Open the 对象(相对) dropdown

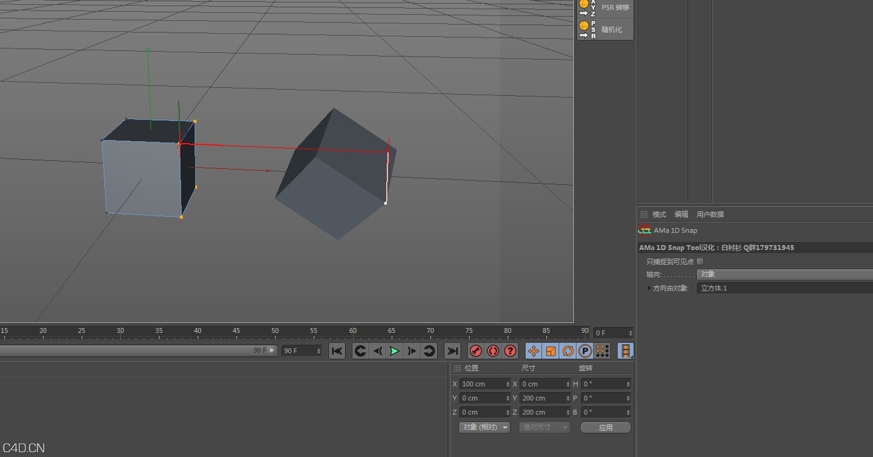point(484,427)
